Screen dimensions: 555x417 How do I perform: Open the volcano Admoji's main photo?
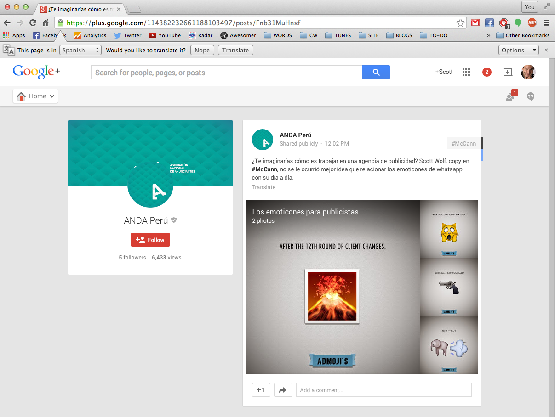coord(332,287)
